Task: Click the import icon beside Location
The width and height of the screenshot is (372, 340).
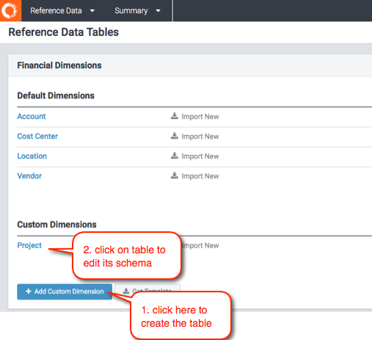Action: [x=175, y=156]
